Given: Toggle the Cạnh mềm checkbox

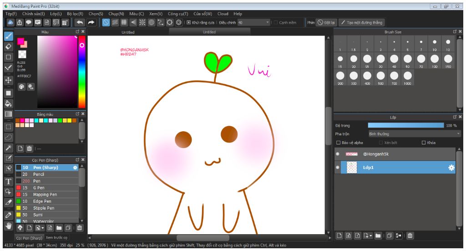Looking at the screenshot, I should tap(275, 22).
